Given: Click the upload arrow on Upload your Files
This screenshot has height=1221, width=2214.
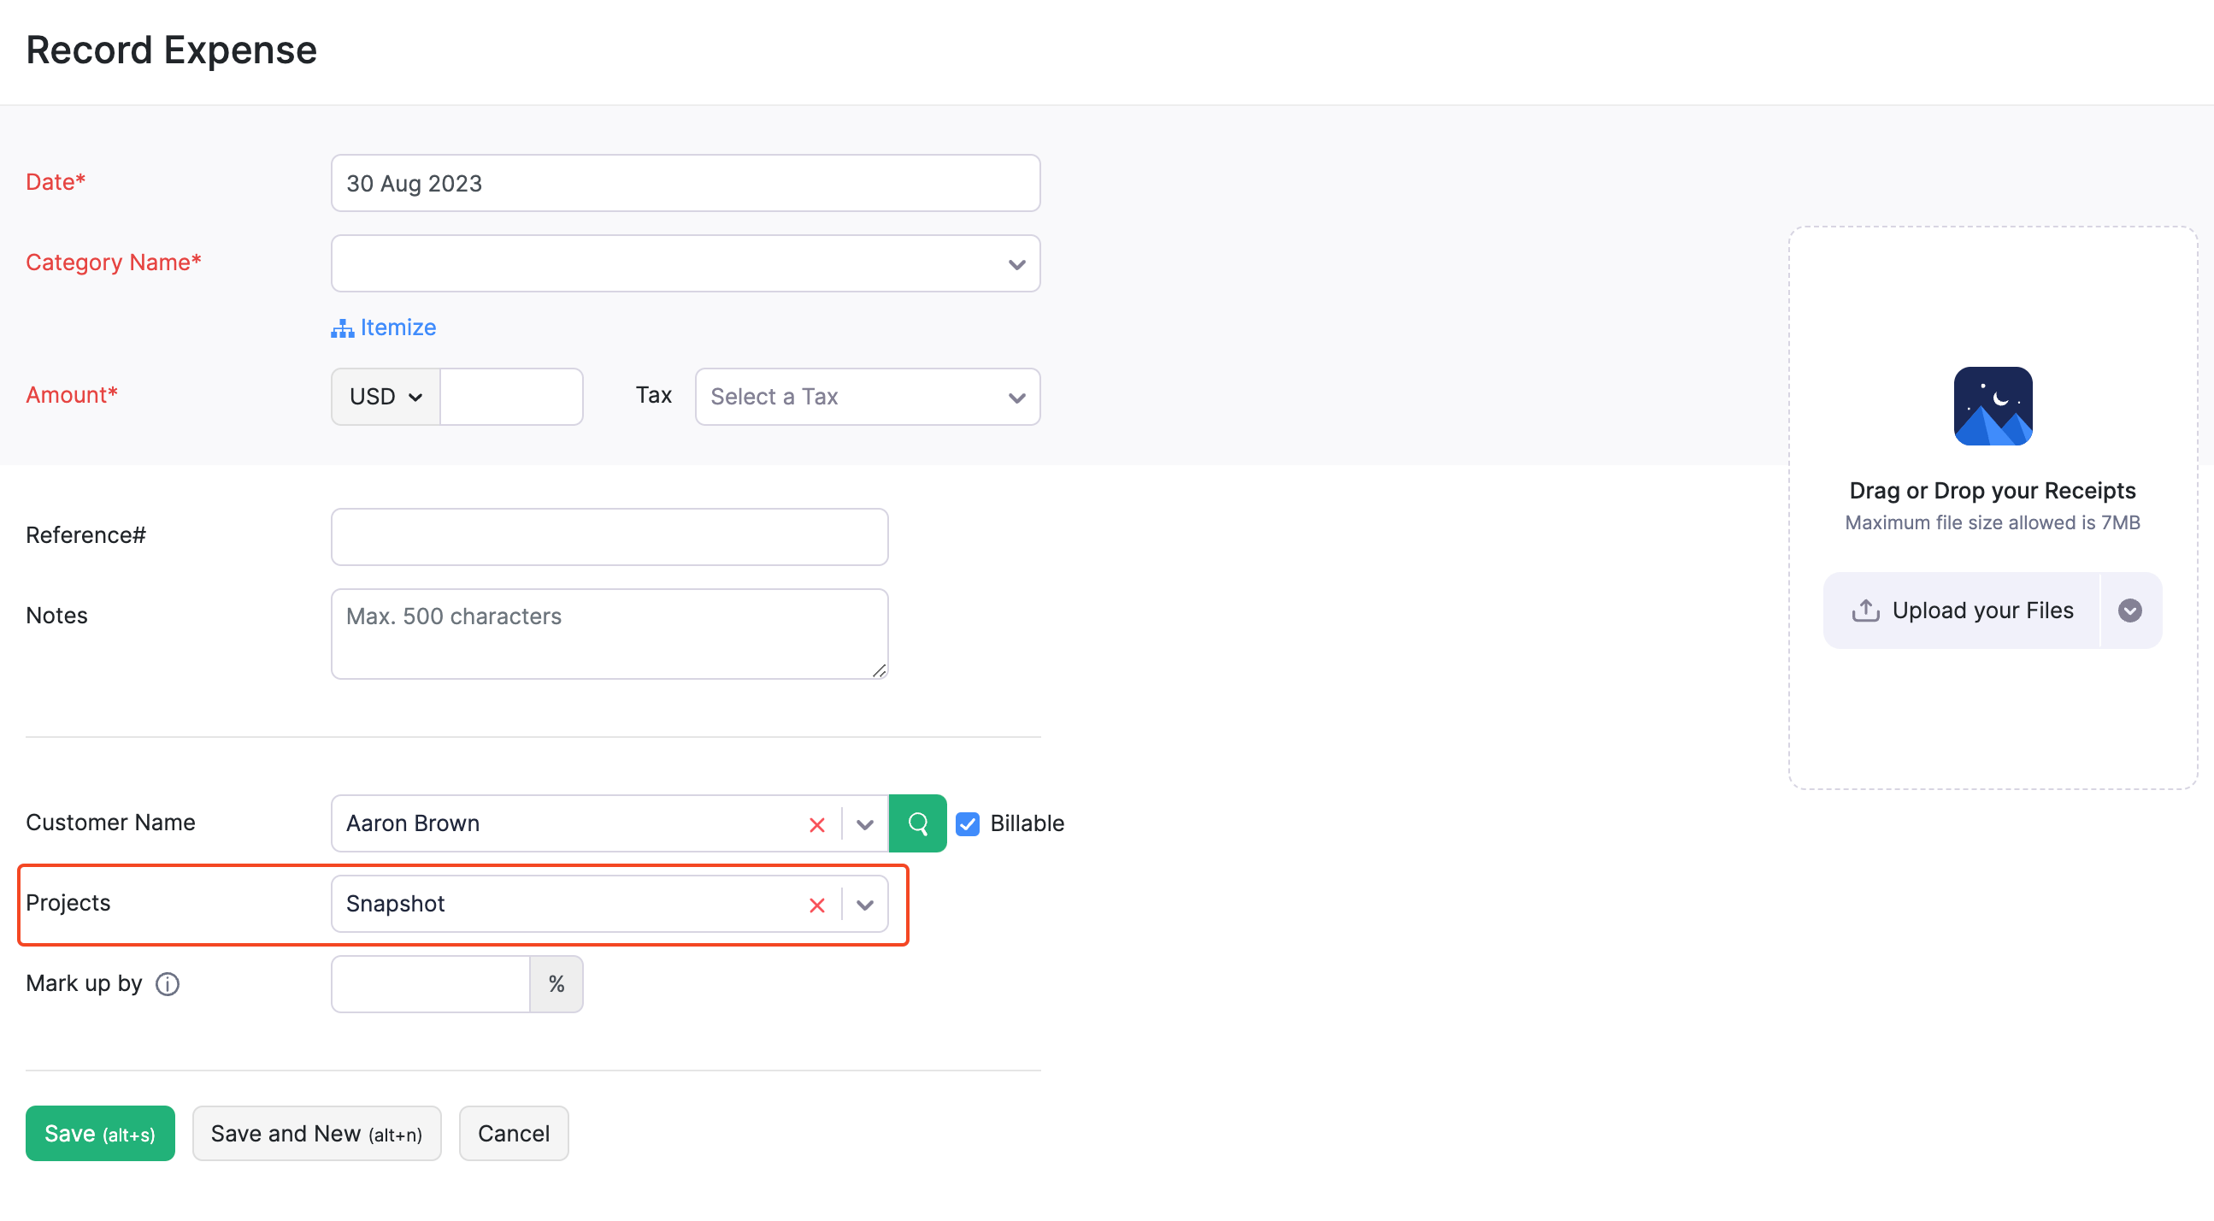Looking at the screenshot, I should [1865, 610].
